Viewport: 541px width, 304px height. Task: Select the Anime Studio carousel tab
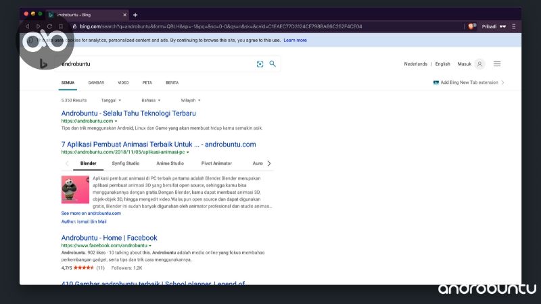(x=170, y=163)
